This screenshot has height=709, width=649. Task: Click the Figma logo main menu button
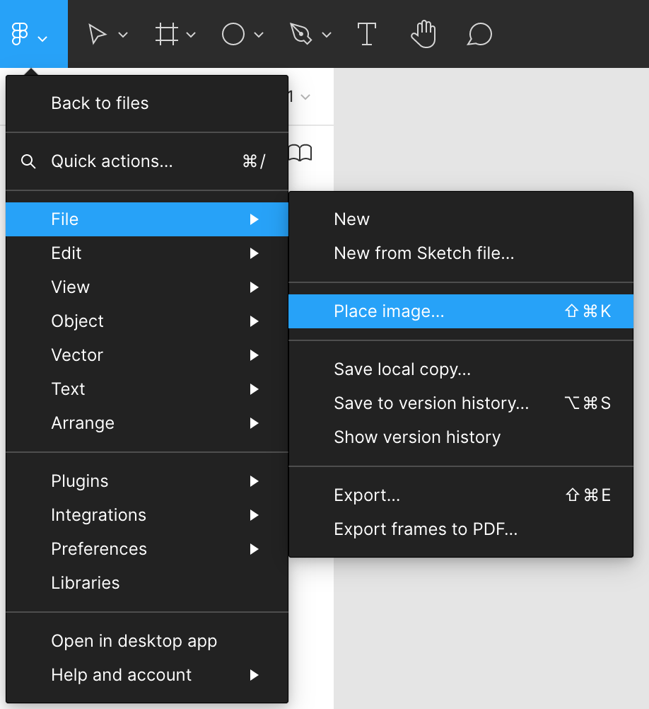[21, 34]
